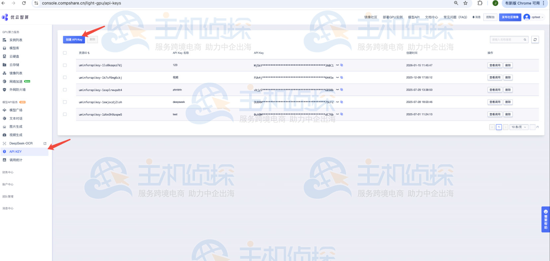The image size is (550, 261).
Task: Open 文本对话 sidebar item
Action: click(16, 118)
